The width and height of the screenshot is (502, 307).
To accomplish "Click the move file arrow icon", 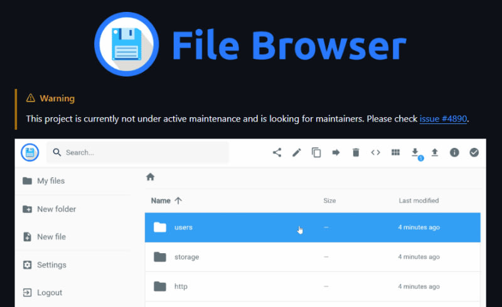I will [x=336, y=152].
